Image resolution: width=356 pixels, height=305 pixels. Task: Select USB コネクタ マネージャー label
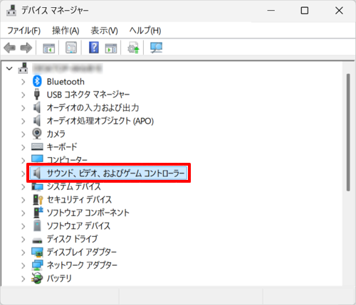point(88,95)
